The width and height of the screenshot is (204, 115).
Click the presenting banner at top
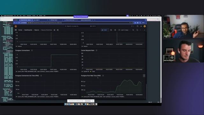pyautogui.click(x=81, y=17)
